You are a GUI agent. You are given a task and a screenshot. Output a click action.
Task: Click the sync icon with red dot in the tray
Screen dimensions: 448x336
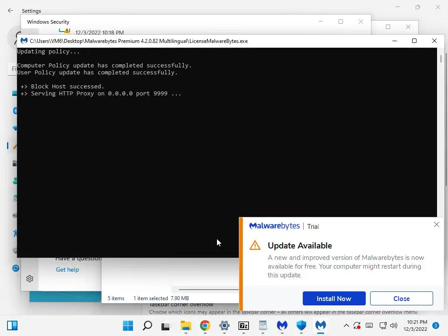pyautogui.click(x=357, y=325)
